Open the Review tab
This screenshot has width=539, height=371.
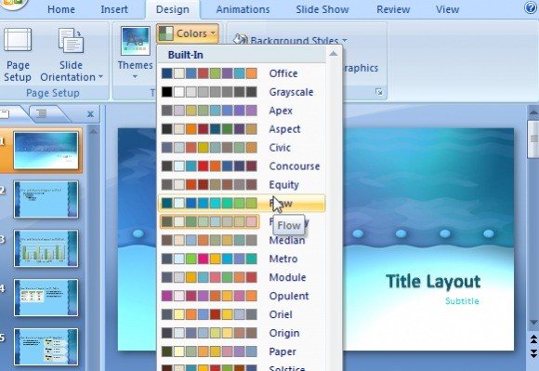click(393, 9)
